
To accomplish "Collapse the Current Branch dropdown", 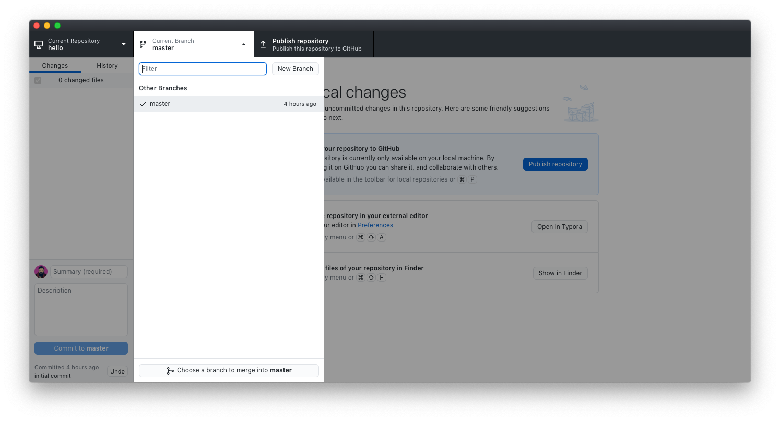I will [244, 44].
